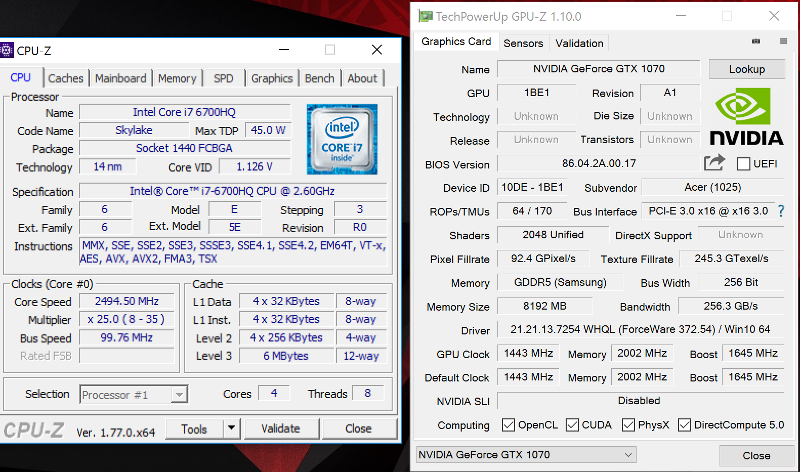Click the ROPs/TMUs value 64 / 170

point(532,211)
